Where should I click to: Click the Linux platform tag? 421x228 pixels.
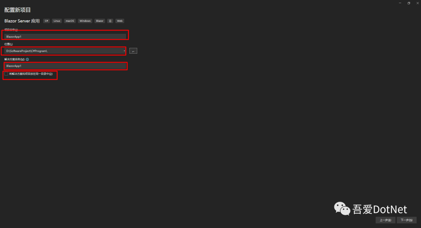[57, 21]
